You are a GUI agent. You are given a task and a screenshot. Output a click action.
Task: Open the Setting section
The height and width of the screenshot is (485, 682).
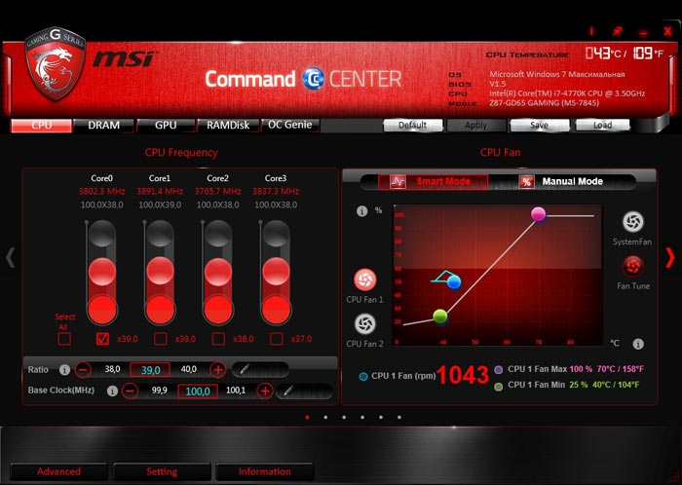pyautogui.click(x=162, y=472)
